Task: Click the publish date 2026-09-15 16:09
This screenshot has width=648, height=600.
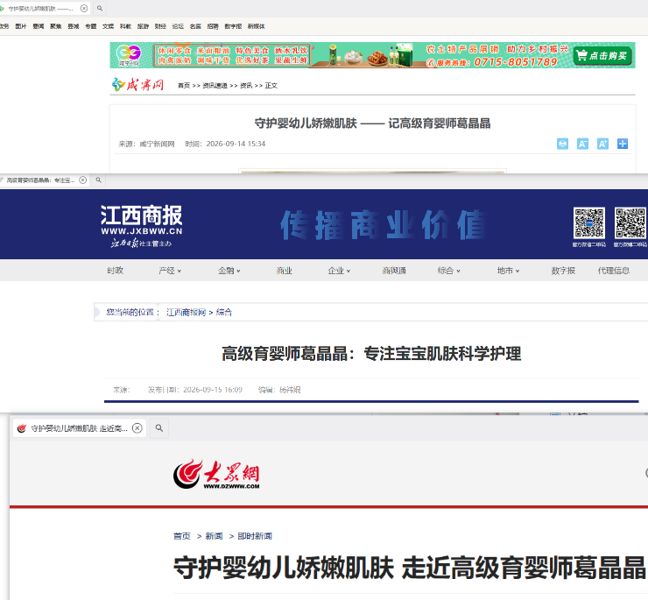Action: click(x=213, y=390)
